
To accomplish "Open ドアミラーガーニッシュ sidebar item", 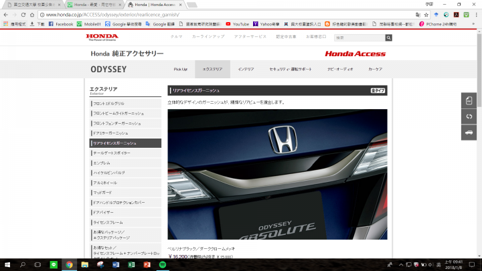I will coord(125,133).
